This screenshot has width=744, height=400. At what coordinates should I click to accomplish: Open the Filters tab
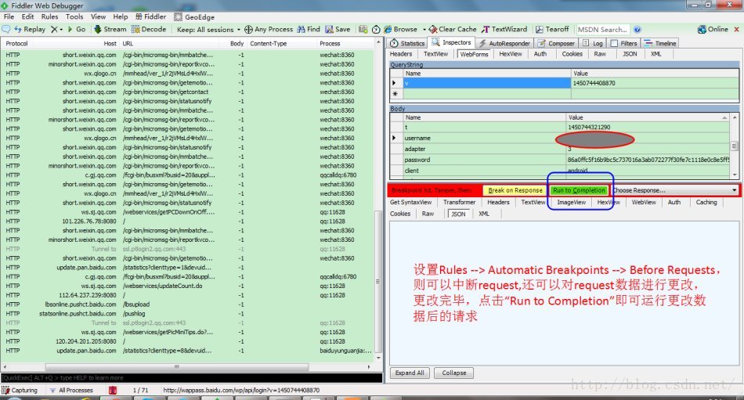(623, 43)
